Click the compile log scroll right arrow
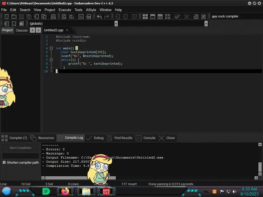The image size is (263, 197). point(256,178)
